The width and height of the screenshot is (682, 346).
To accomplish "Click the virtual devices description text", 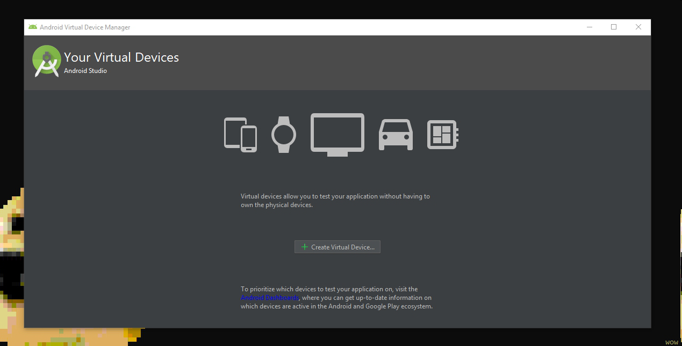I will [x=335, y=200].
